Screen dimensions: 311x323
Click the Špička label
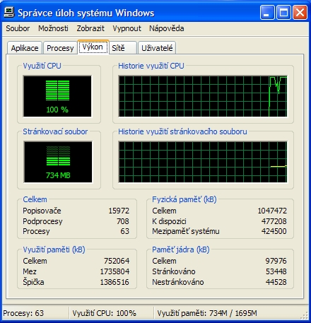(x=33, y=282)
